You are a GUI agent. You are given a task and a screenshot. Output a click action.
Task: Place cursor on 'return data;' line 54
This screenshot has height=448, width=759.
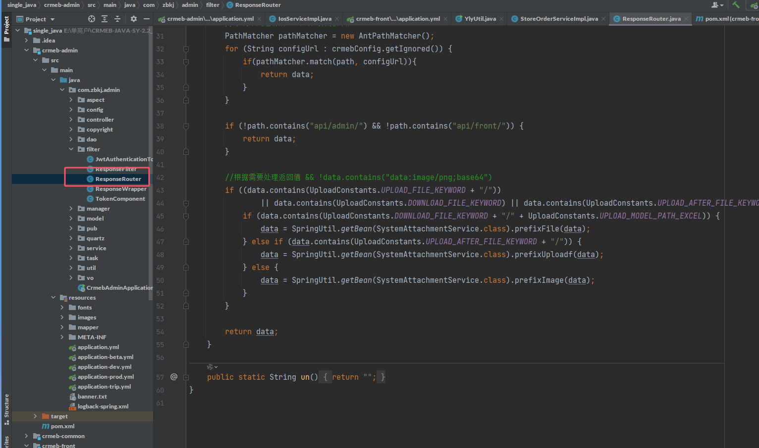click(x=251, y=332)
